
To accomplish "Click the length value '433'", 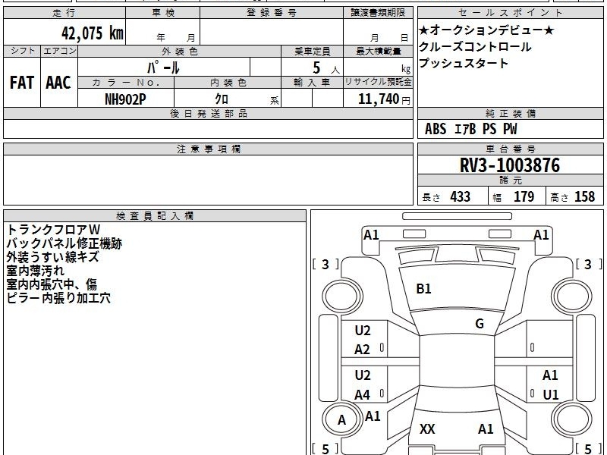I will point(461,196).
